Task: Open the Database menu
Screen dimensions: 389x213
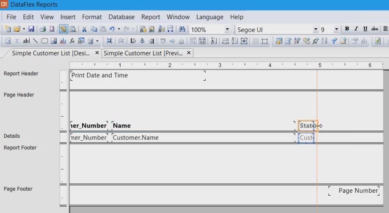Action: pos(121,17)
